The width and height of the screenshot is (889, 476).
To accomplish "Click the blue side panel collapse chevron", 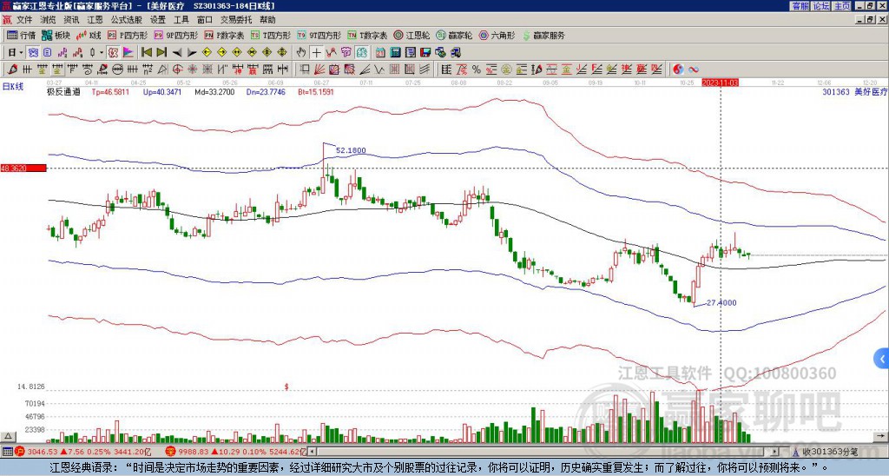I will (882, 359).
